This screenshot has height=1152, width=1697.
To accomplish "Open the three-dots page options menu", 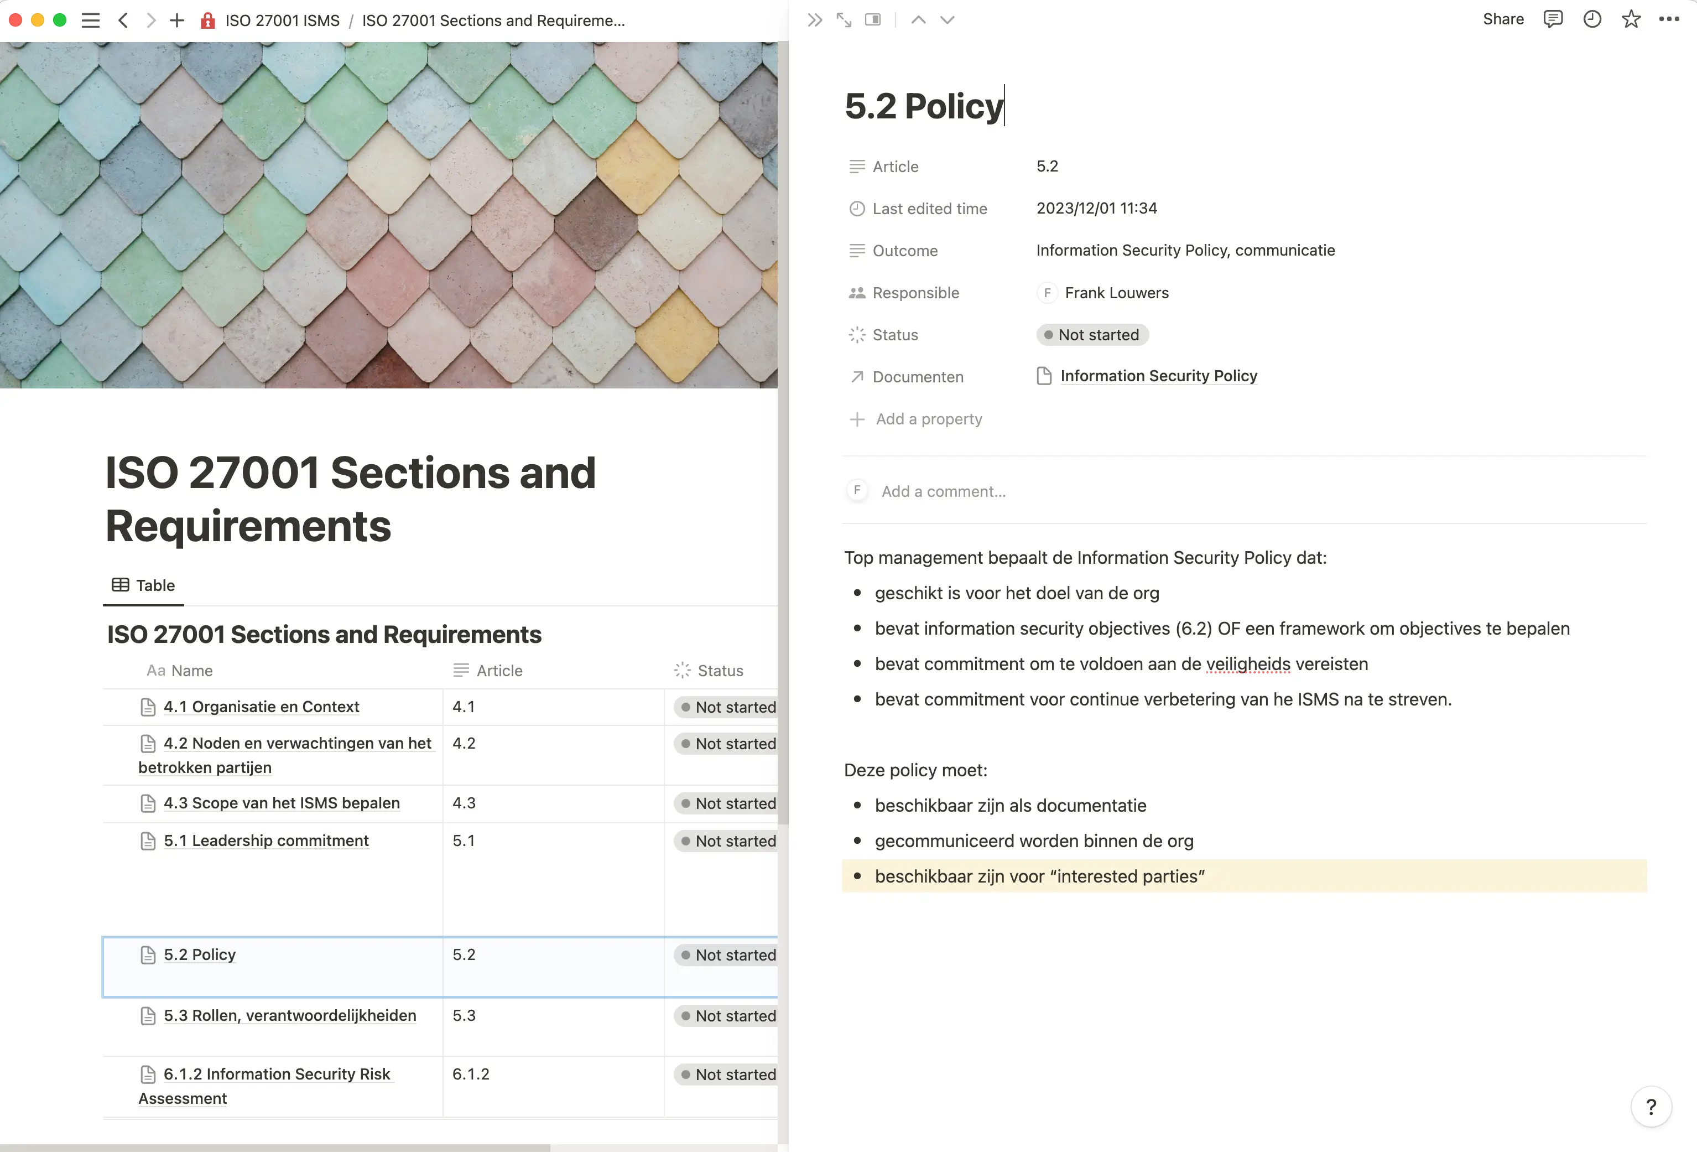I will (1669, 20).
